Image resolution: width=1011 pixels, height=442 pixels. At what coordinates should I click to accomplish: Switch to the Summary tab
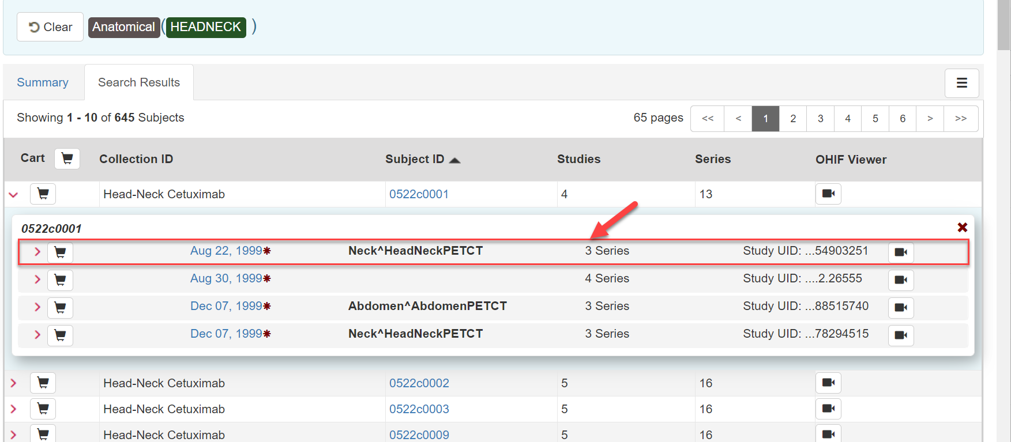[x=43, y=82]
